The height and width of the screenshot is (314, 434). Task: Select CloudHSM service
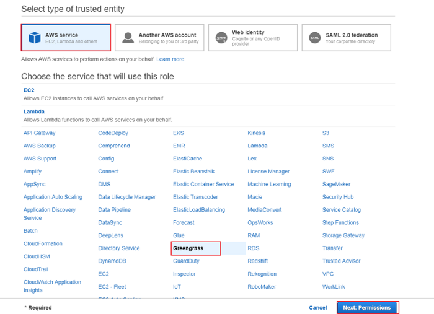pos(37,256)
